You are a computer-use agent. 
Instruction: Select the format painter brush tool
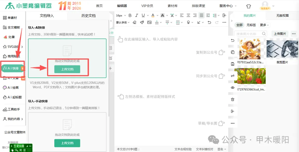tap(142, 22)
